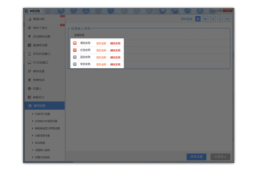This screenshot has width=256, height=171.
Task: Click the globe icon beside 域名个性化
Action: tap(30, 28)
